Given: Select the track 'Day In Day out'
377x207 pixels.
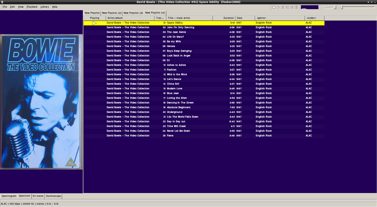Looking at the screenshot, I should click(204, 121).
